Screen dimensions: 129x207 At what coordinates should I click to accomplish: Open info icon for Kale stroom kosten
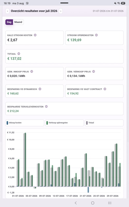pos(35,35)
